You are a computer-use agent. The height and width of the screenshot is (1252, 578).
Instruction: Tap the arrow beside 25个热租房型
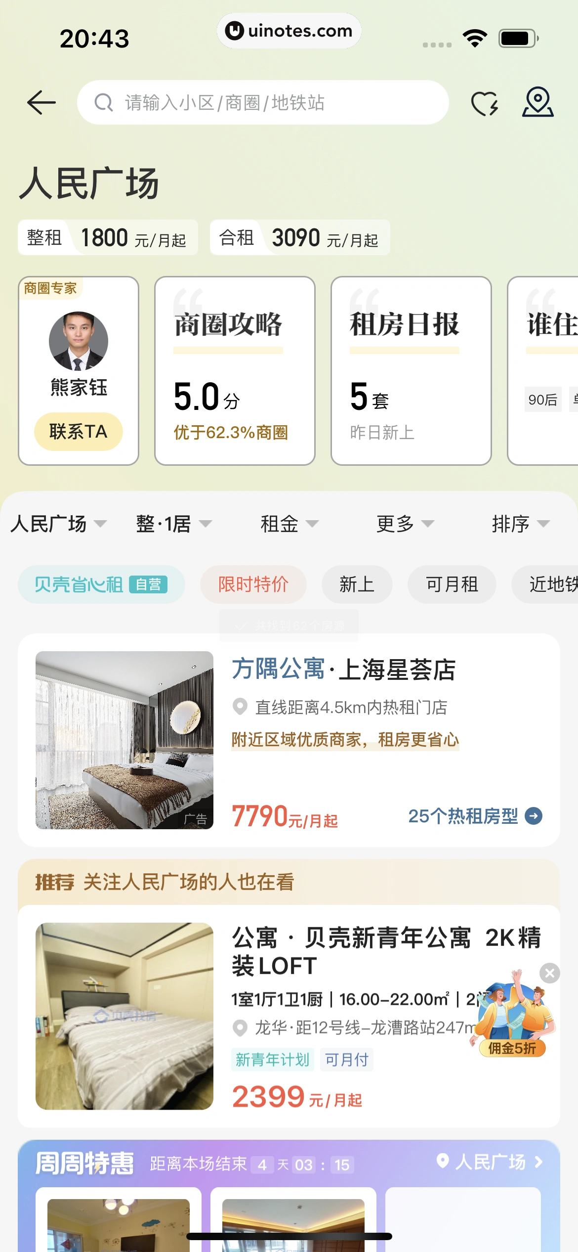534,816
